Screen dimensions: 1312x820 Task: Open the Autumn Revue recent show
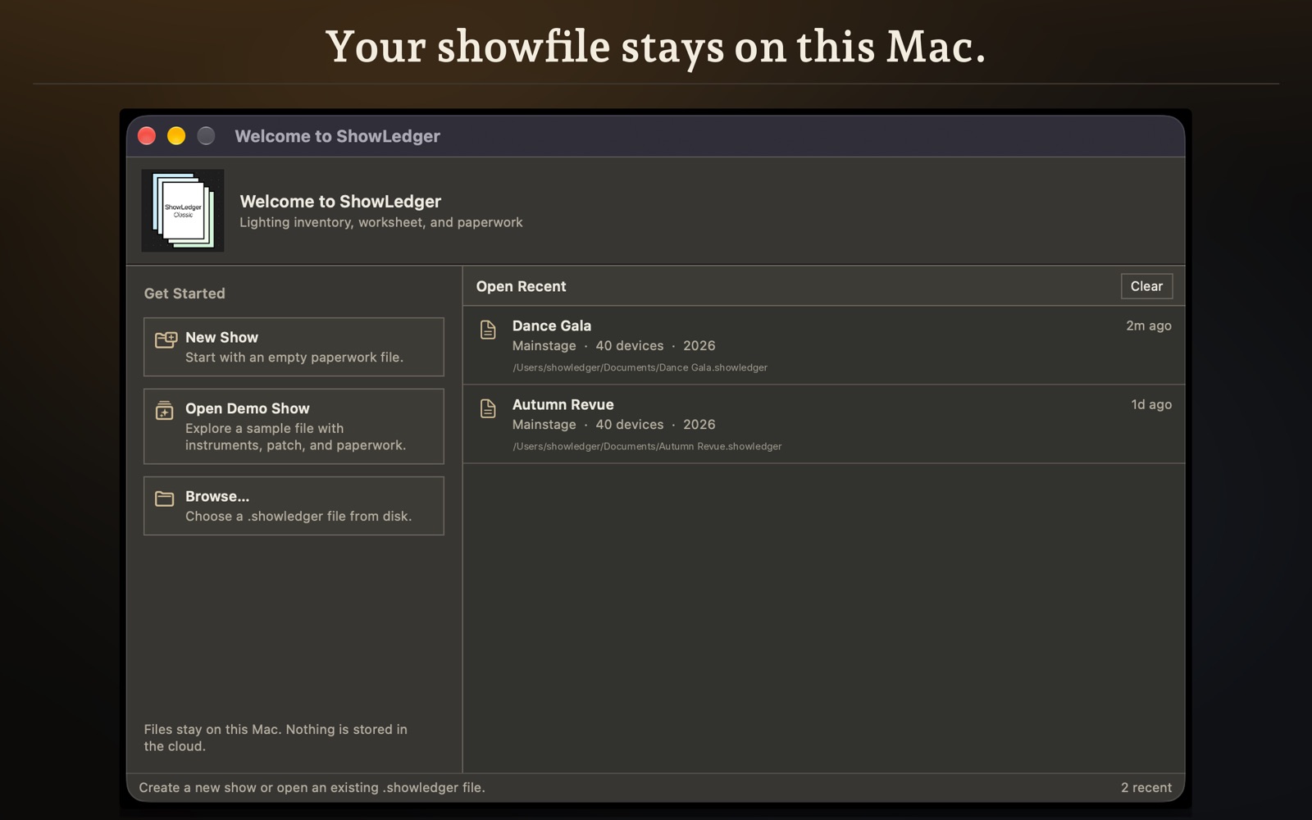[x=823, y=424]
